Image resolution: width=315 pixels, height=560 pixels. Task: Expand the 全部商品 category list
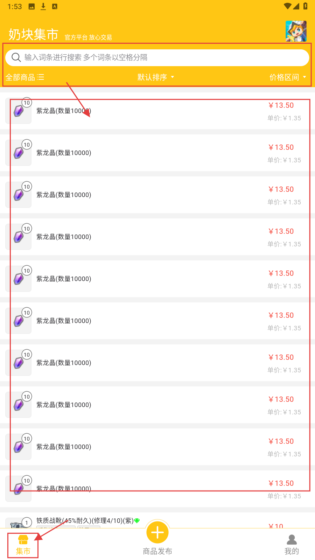coord(24,77)
